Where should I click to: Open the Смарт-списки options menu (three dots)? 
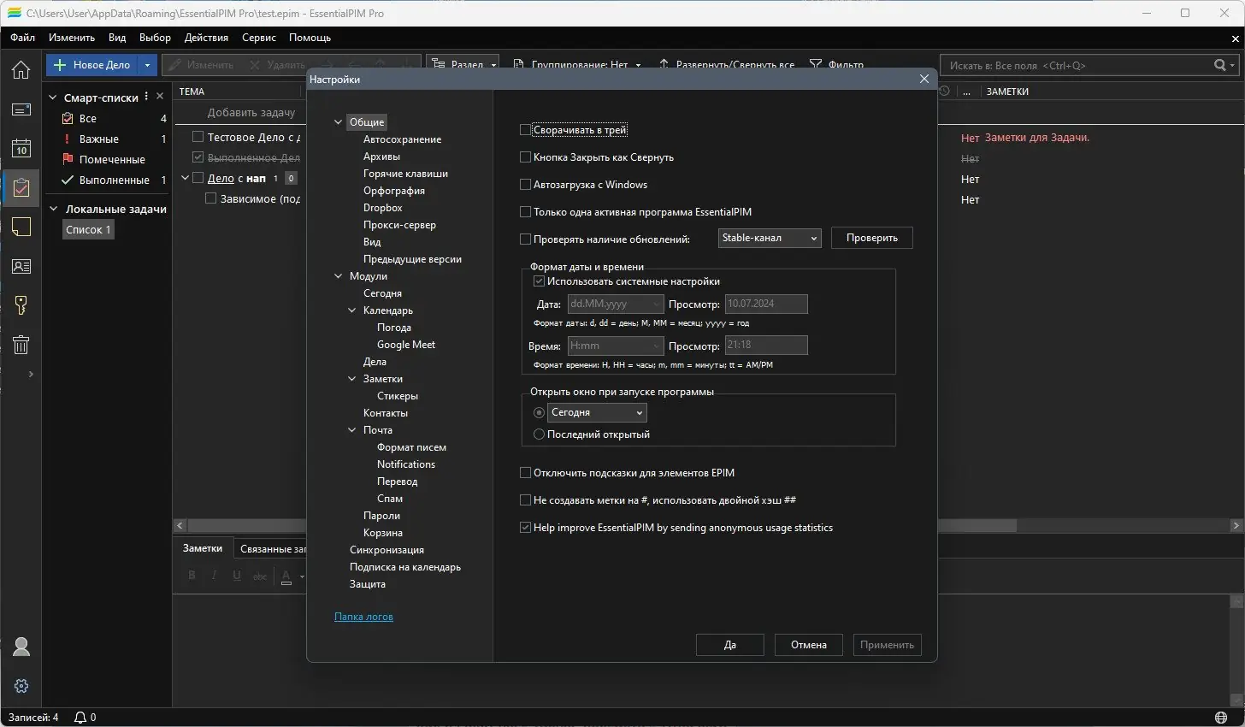pos(146,97)
